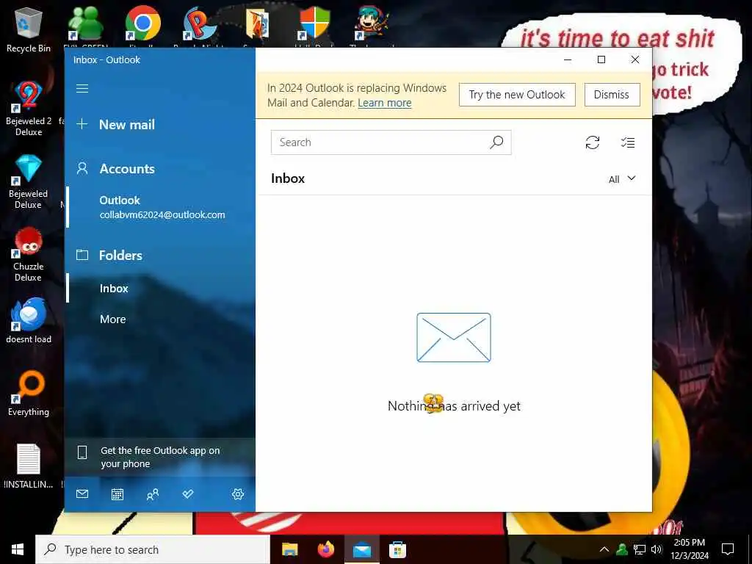Image resolution: width=752 pixels, height=564 pixels.
Task: Select Bejeweled 2 Deluxe desktop shortcut
Action: (29, 109)
